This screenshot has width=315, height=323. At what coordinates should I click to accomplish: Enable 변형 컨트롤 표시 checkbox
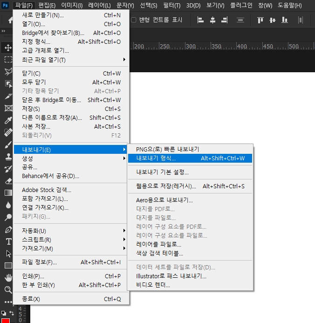click(x=134, y=20)
